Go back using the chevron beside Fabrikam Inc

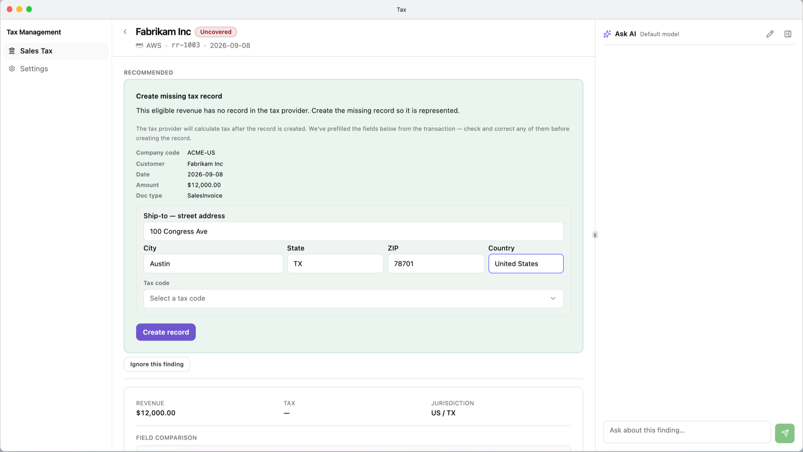coord(125,32)
